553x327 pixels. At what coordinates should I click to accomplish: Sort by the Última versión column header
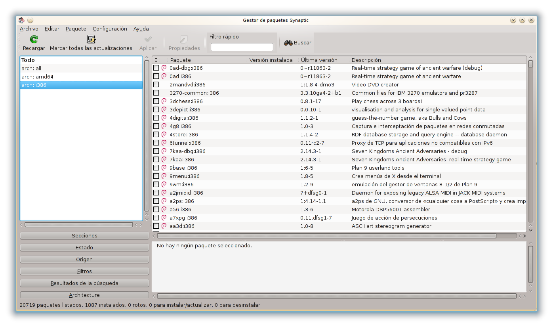(x=324, y=60)
